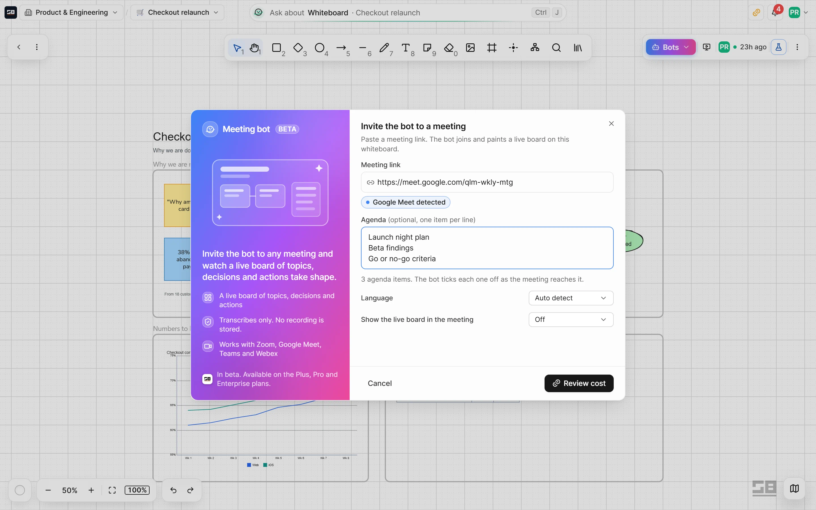Open Product & Engineering workspace dropdown

[x=71, y=12]
